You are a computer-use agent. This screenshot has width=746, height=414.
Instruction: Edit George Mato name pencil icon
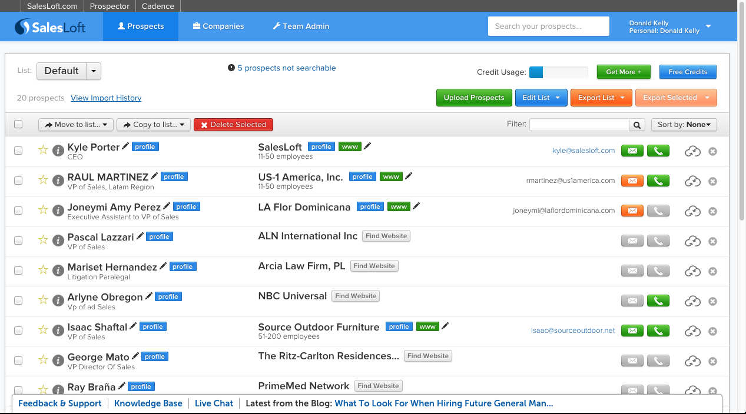[x=135, y=356]
